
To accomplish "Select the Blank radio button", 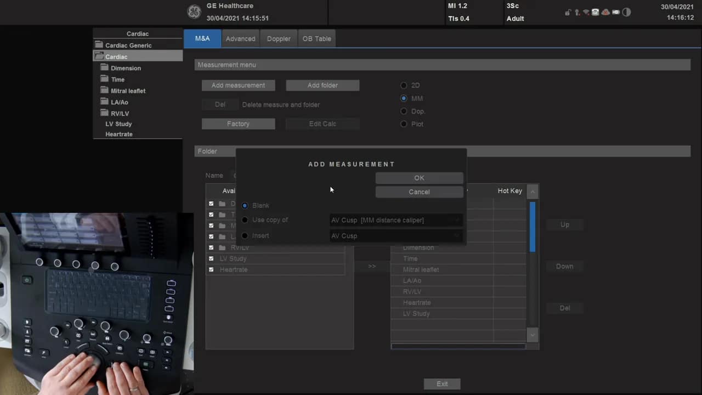I will tap(245, 205).
